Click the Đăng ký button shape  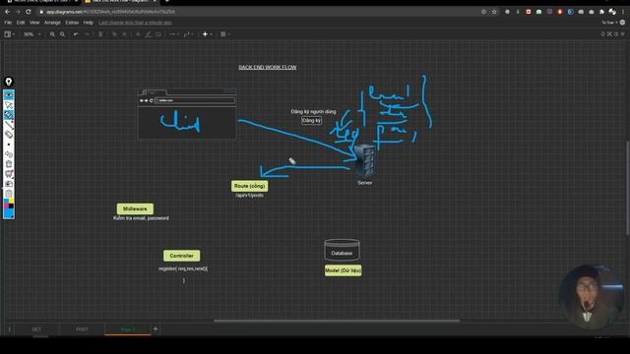point(312,120)
